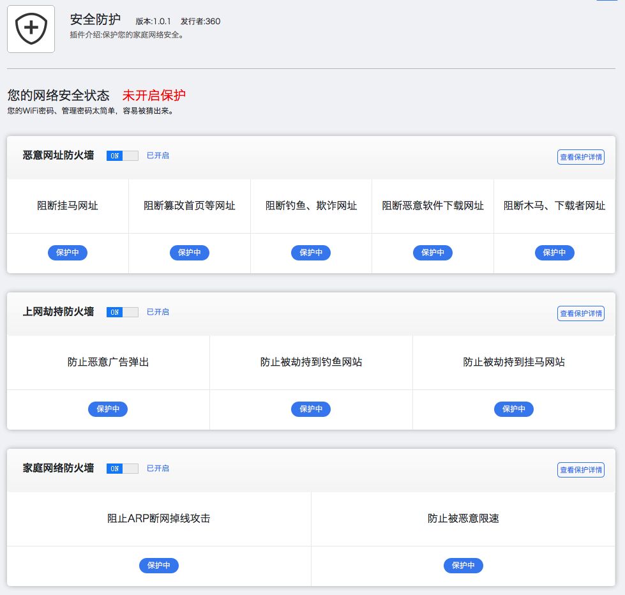
Task: Click 已开启 label beside 家庭网络防火墙
Action: [158, 468]
